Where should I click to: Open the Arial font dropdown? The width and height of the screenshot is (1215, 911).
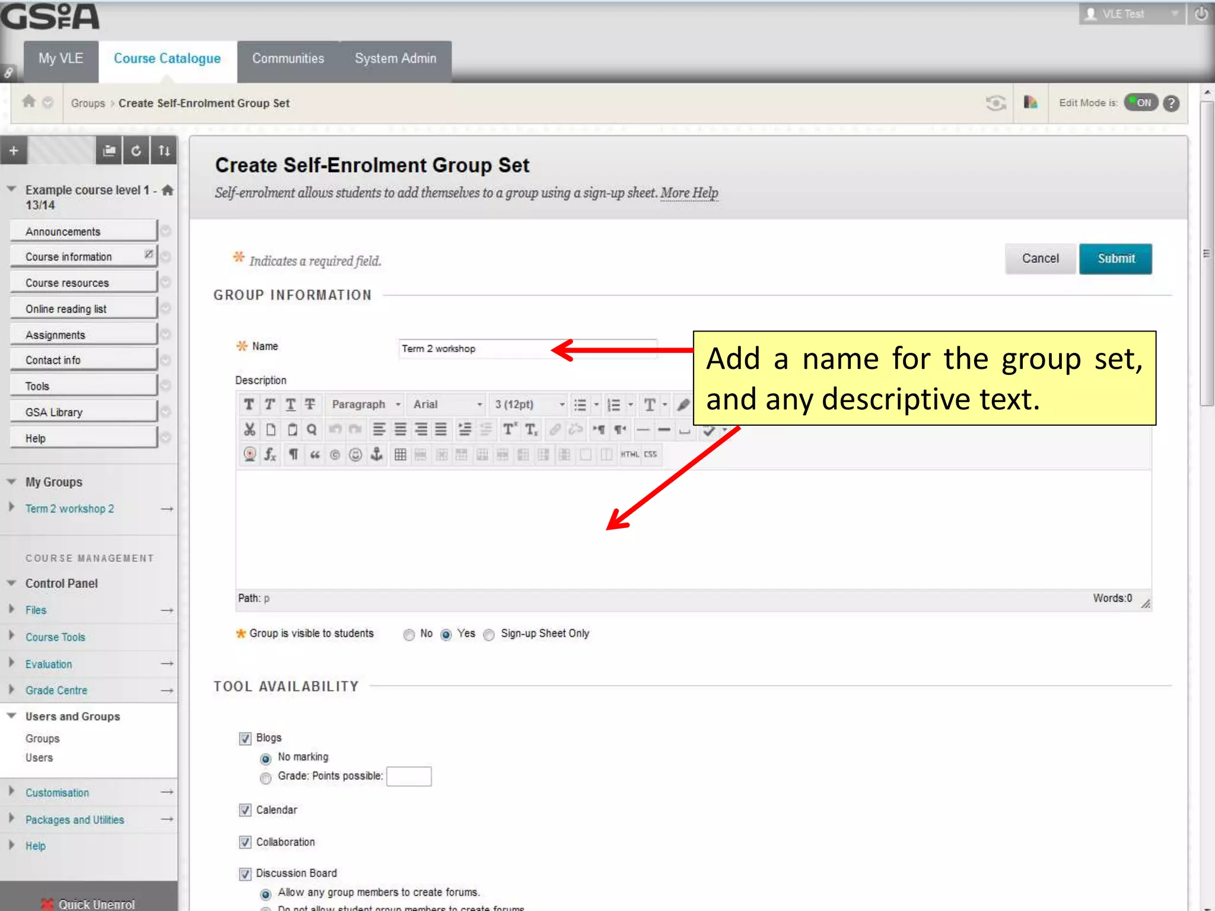pyautogui.click(x=447, y=404)
